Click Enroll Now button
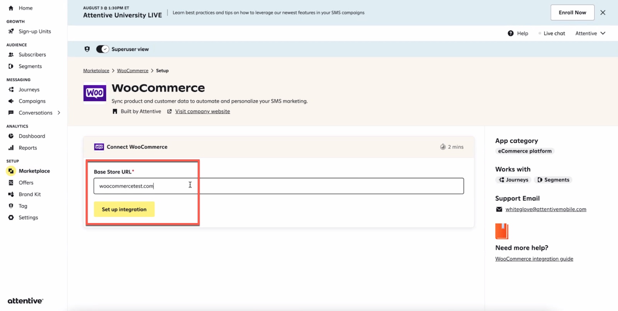Image resolution: width=618 pixels, height=311 pixels. 572,13
